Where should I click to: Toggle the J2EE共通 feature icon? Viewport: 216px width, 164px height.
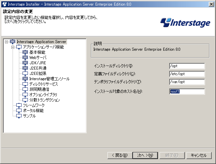tap(25, 68)
